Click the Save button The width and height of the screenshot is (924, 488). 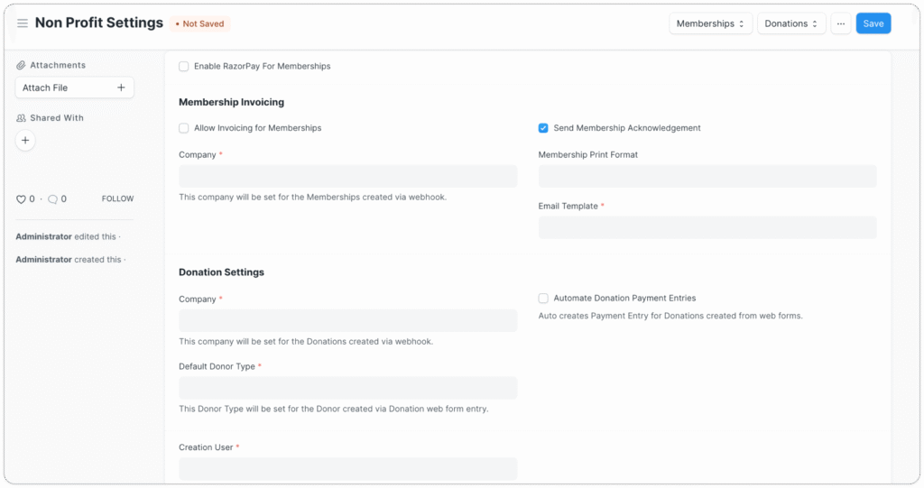[x=873, y=23]
